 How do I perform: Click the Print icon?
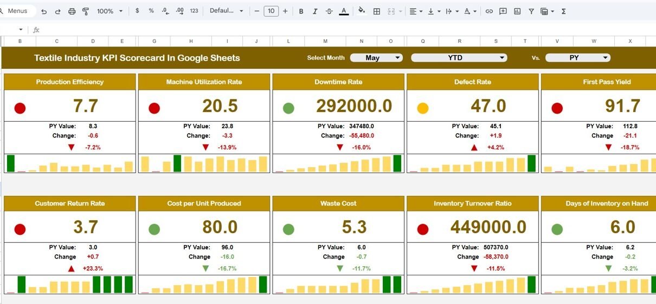pyautogui.click(x=72, y=11)
